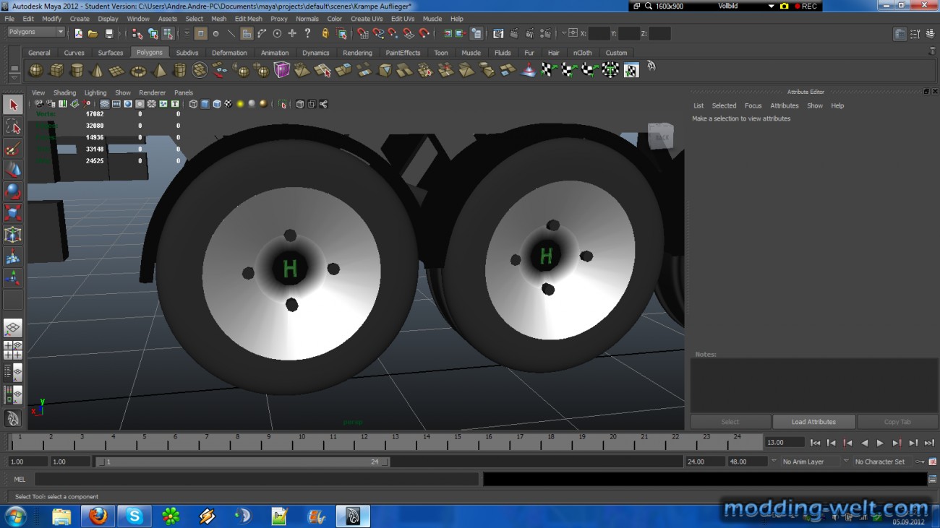Switch to the Rendering shelf tab

pyautogui.click(x=357, y=53)
